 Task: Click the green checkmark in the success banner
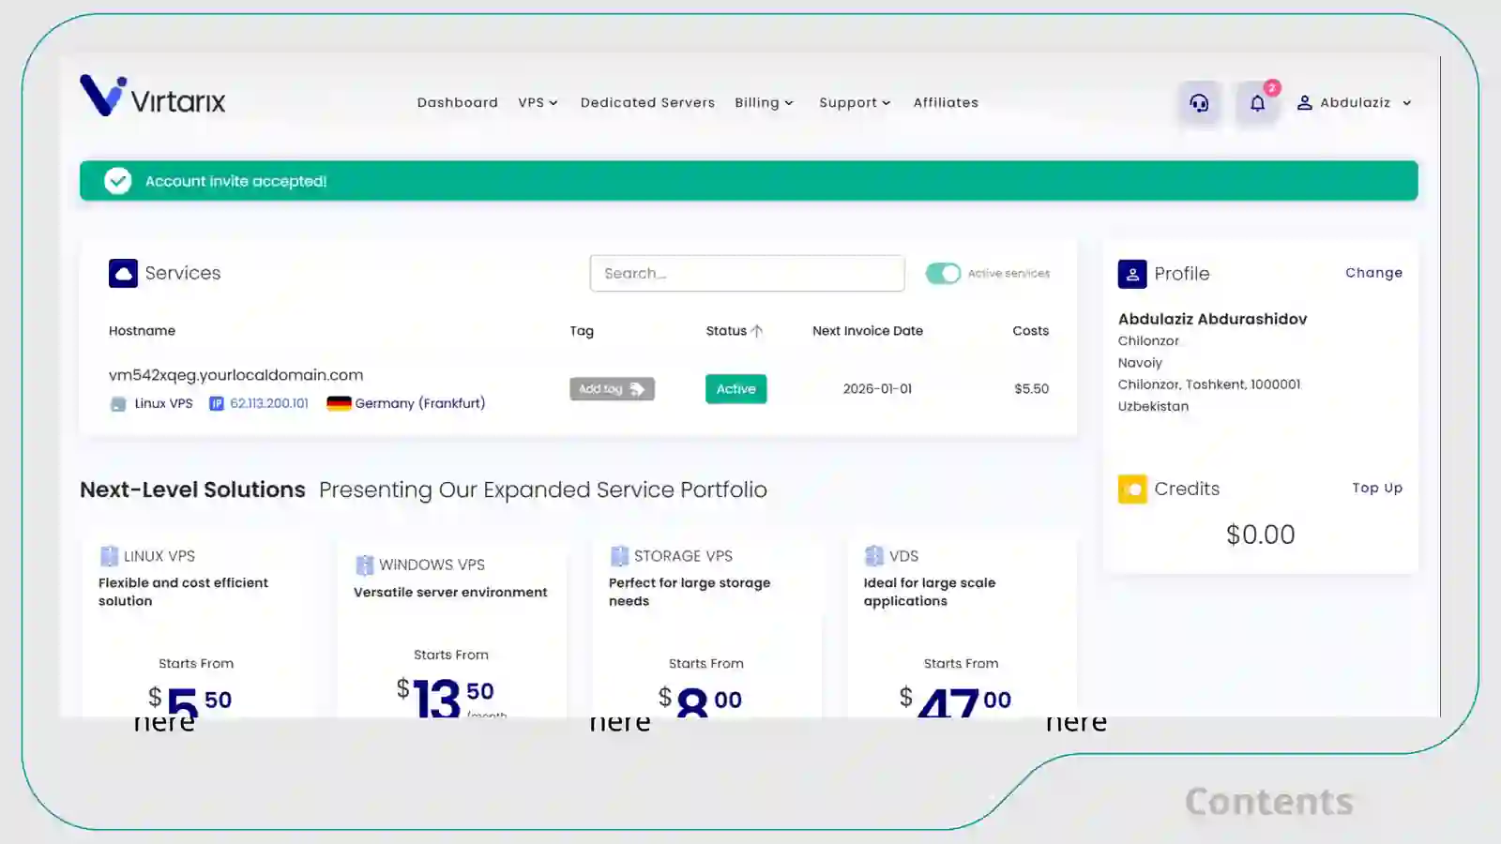(117, 181)
